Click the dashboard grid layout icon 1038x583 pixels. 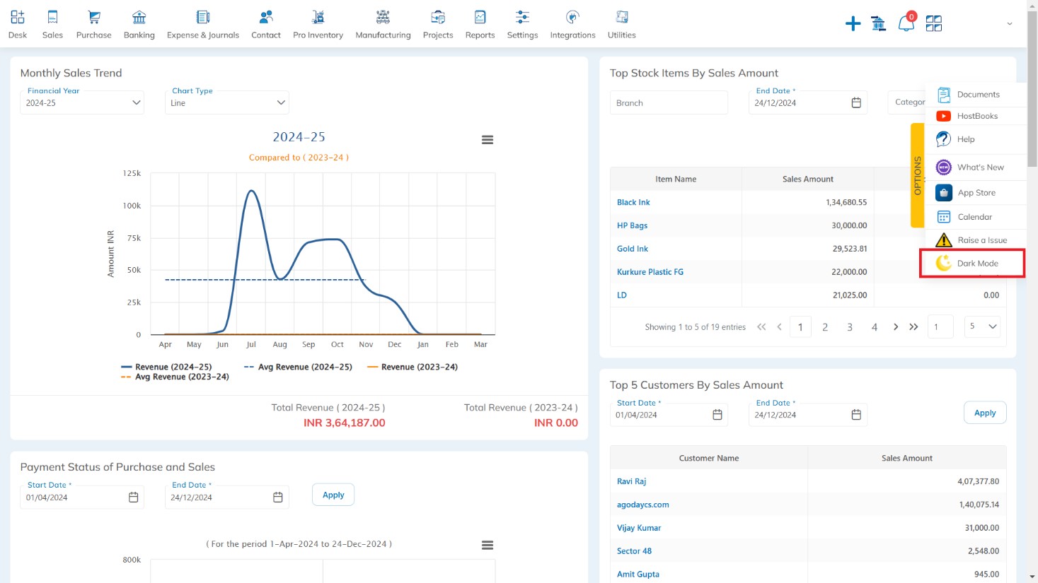click(934, 24)
